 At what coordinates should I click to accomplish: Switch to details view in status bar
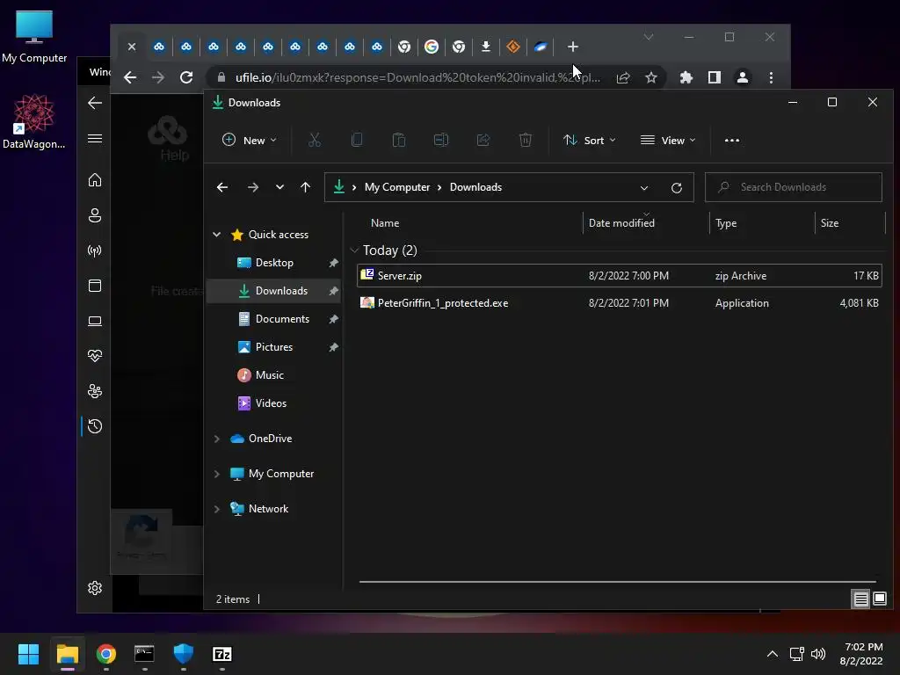pos(861,599)
